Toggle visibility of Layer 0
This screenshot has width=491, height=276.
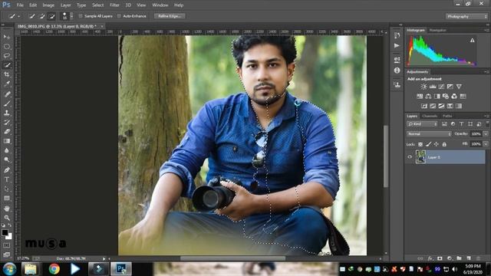(410, 157)
